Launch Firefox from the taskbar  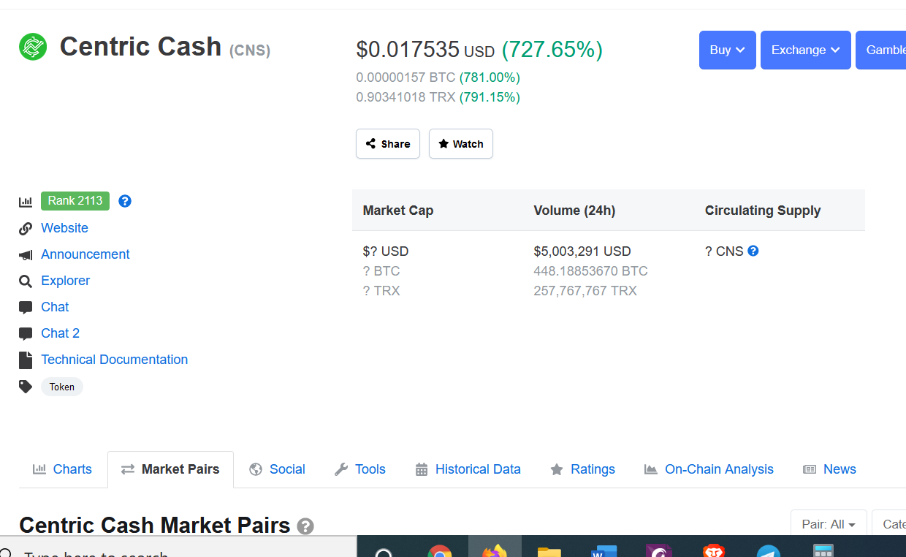click(494, 550)
